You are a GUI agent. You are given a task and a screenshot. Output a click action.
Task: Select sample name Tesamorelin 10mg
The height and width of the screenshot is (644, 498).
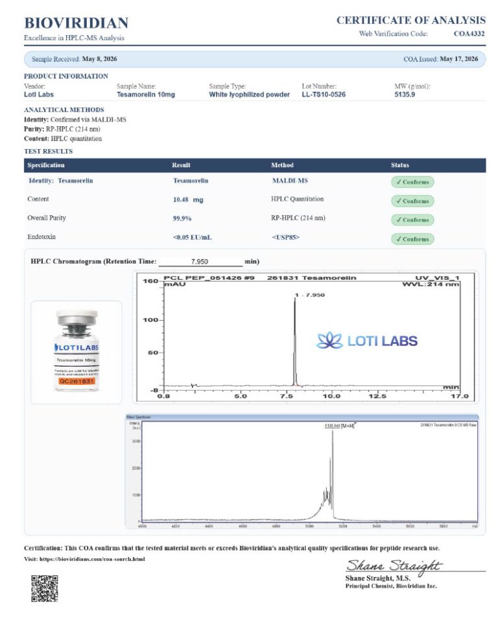click(x=146, y=95)
